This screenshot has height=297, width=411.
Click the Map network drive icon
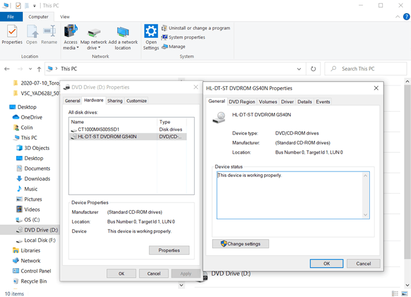(94, 32)
